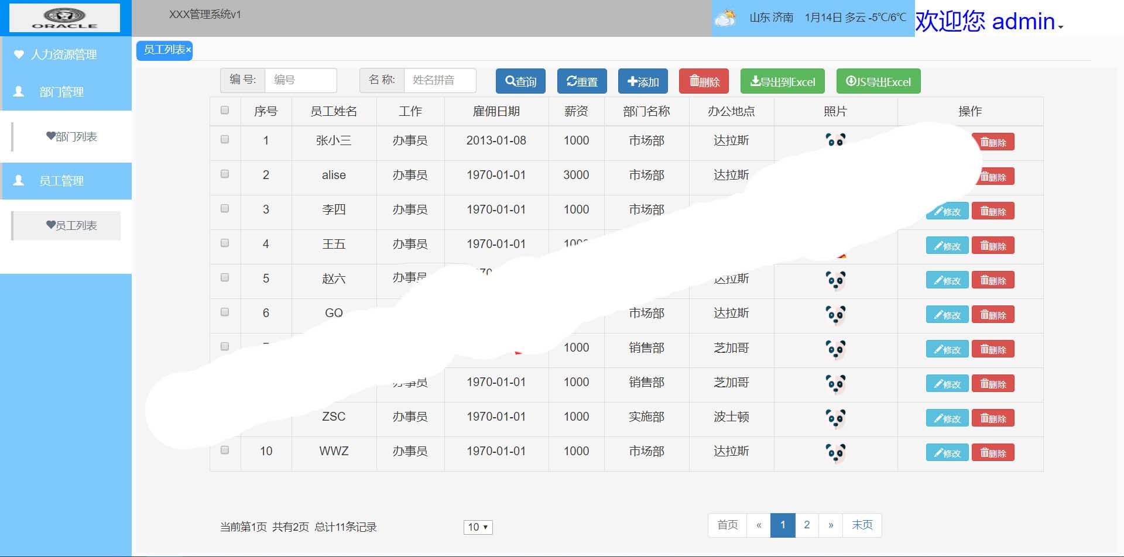Open 部门列表 in the sidebar
Screen dimensions: 1124x557
[x=71, y=137]
